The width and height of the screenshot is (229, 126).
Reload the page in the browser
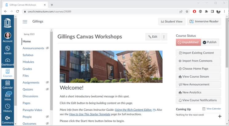[18, 11]
